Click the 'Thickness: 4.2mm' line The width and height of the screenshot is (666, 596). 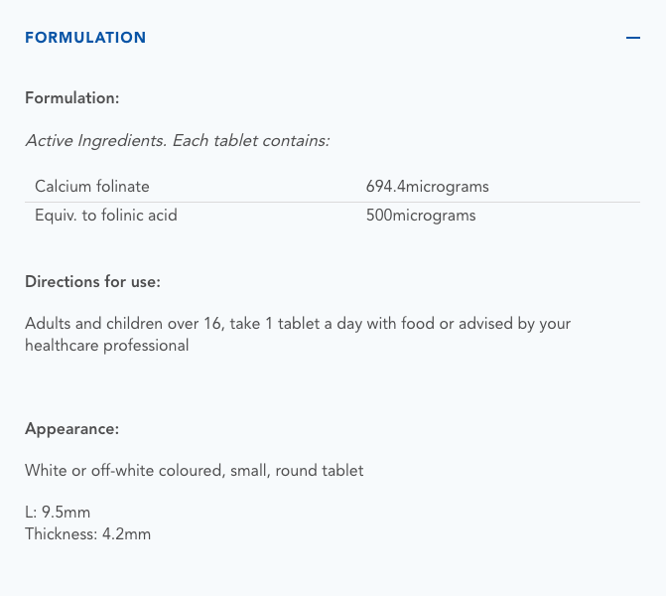(87, 534)
